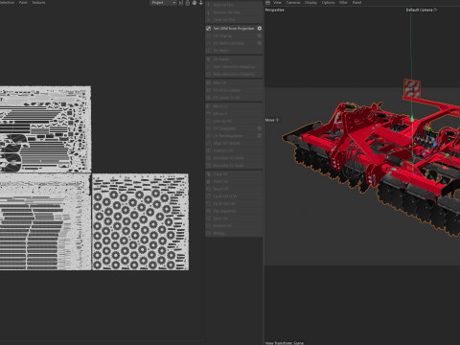Open the Paint menu in texture view
The image size is (460, 345).
pyautogui.click(x=23, y=3)
